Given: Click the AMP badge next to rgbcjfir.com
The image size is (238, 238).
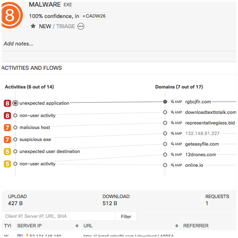Looking at the screenshot, I should [x=176, y=101].
